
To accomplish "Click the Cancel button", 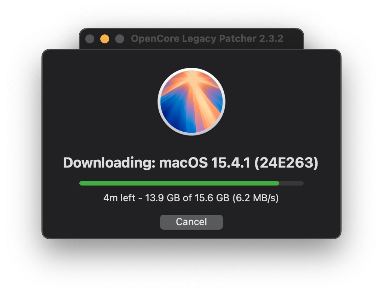I will pyautogui.click(x=191, y=222).
